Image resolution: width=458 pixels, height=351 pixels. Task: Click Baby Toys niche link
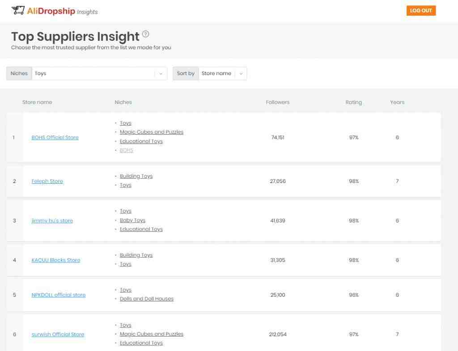(x=132, y=220)
